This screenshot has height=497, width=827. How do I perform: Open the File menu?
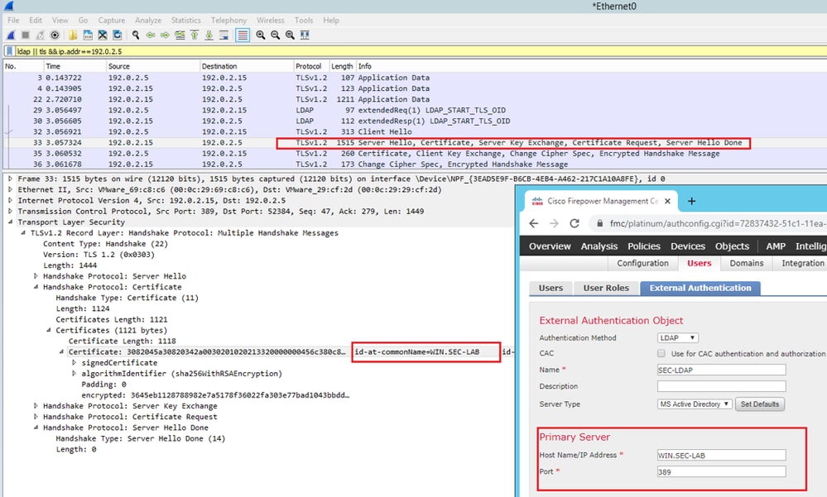(x=13, y=20)
